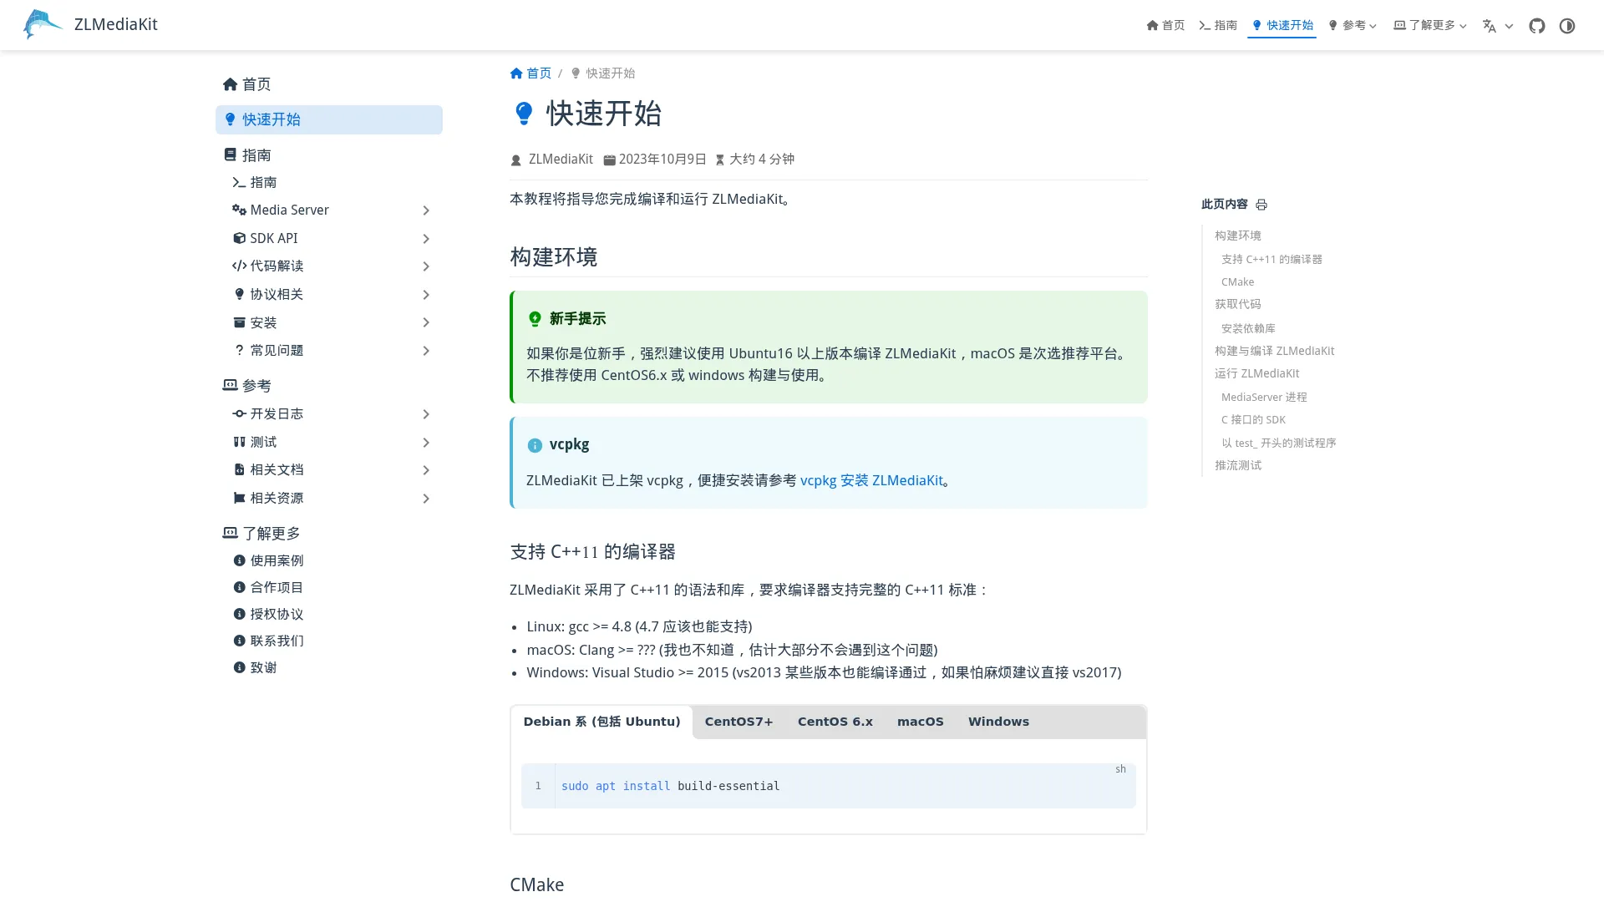This screenshot has height=902, width=1604.
Task: Click the sudo apt install code block
Action: point(828,786)
